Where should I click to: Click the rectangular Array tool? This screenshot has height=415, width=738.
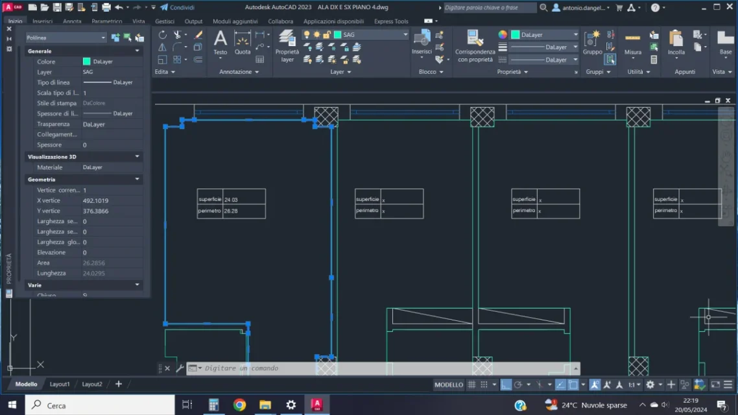click(x=177, y=59)
